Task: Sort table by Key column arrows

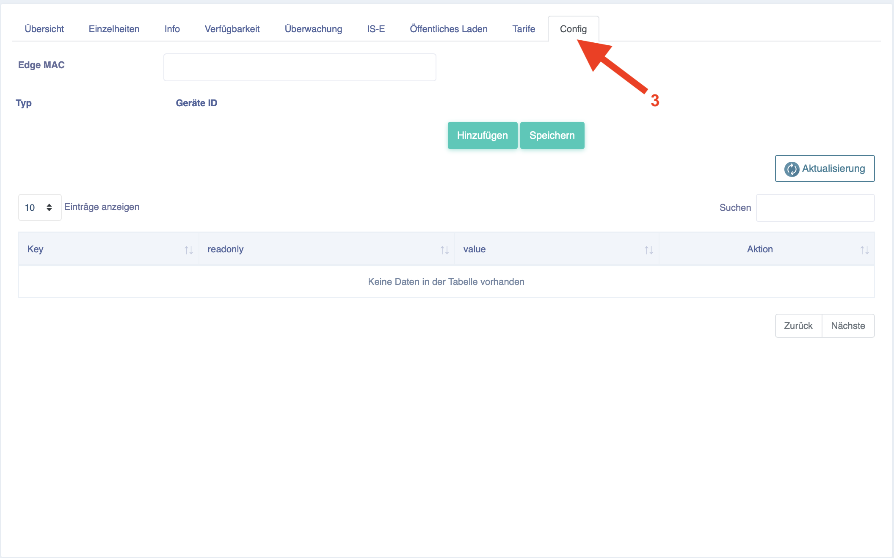Action: (189, 250)
